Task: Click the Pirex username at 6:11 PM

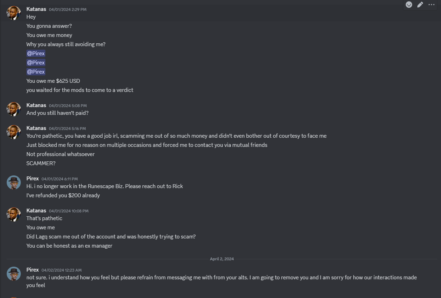Action: [32, 179]
